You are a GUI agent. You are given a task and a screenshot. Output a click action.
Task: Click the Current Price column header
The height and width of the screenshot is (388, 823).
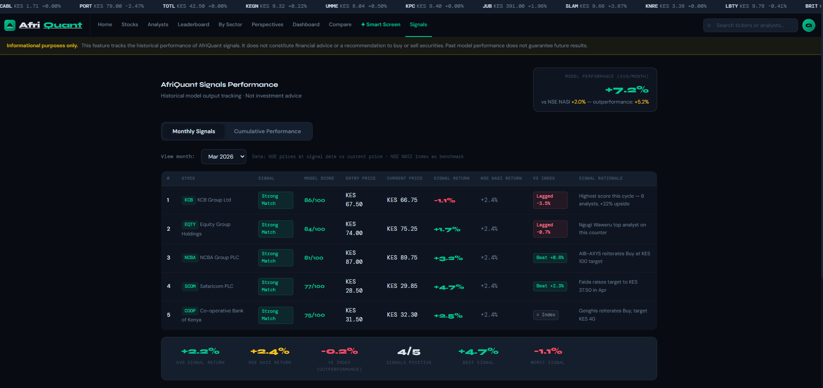[404, 178]
